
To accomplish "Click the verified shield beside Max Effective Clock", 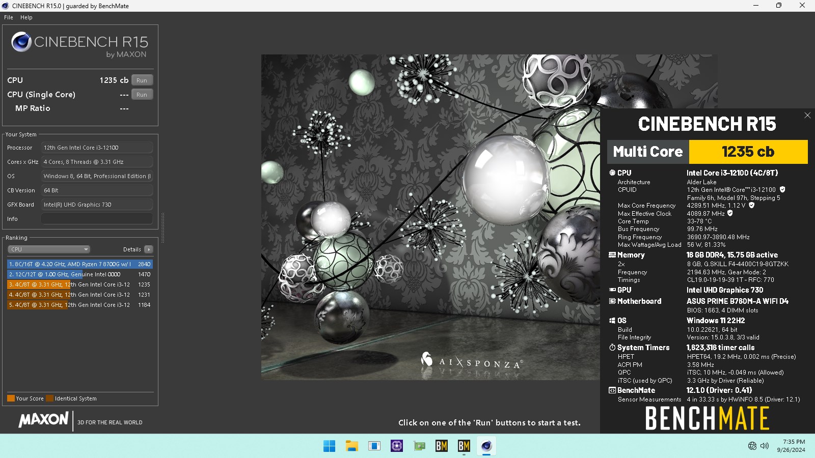I will [730, 213].
